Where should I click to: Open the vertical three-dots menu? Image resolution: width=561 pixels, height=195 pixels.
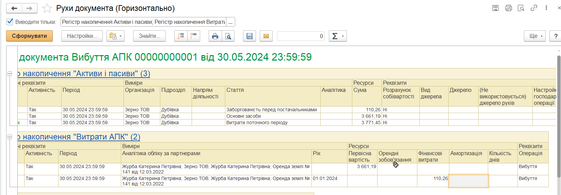point(546,8)
